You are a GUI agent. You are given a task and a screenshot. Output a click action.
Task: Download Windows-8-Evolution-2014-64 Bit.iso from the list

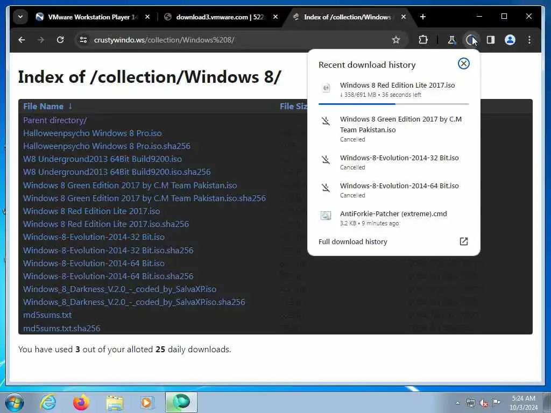click(94, 263)
